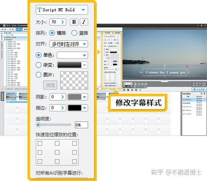Select 竖排 vertical layout radio

pyautogui.click(x=74, y=33)
